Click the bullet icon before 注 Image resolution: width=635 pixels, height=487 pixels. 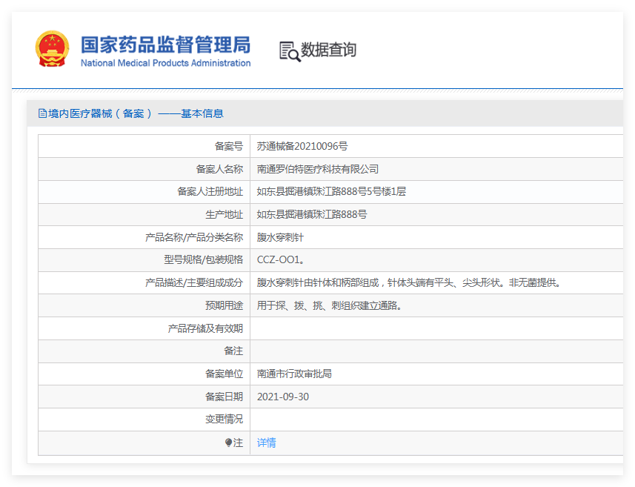(x=228, y=443)
